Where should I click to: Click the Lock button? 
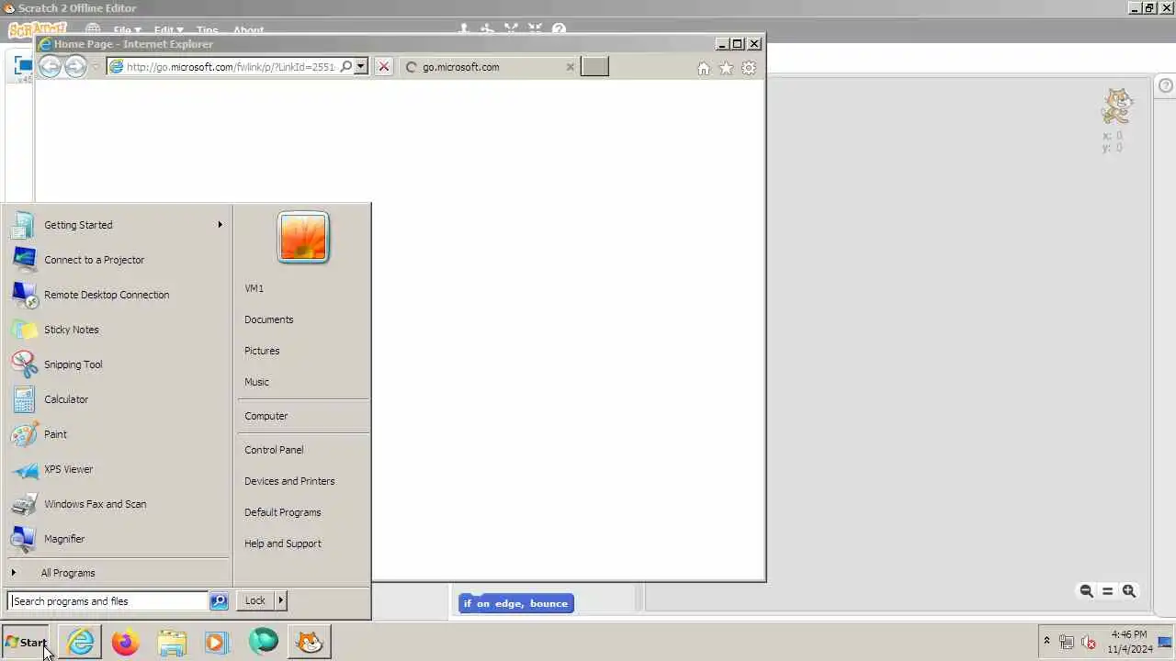254,600
